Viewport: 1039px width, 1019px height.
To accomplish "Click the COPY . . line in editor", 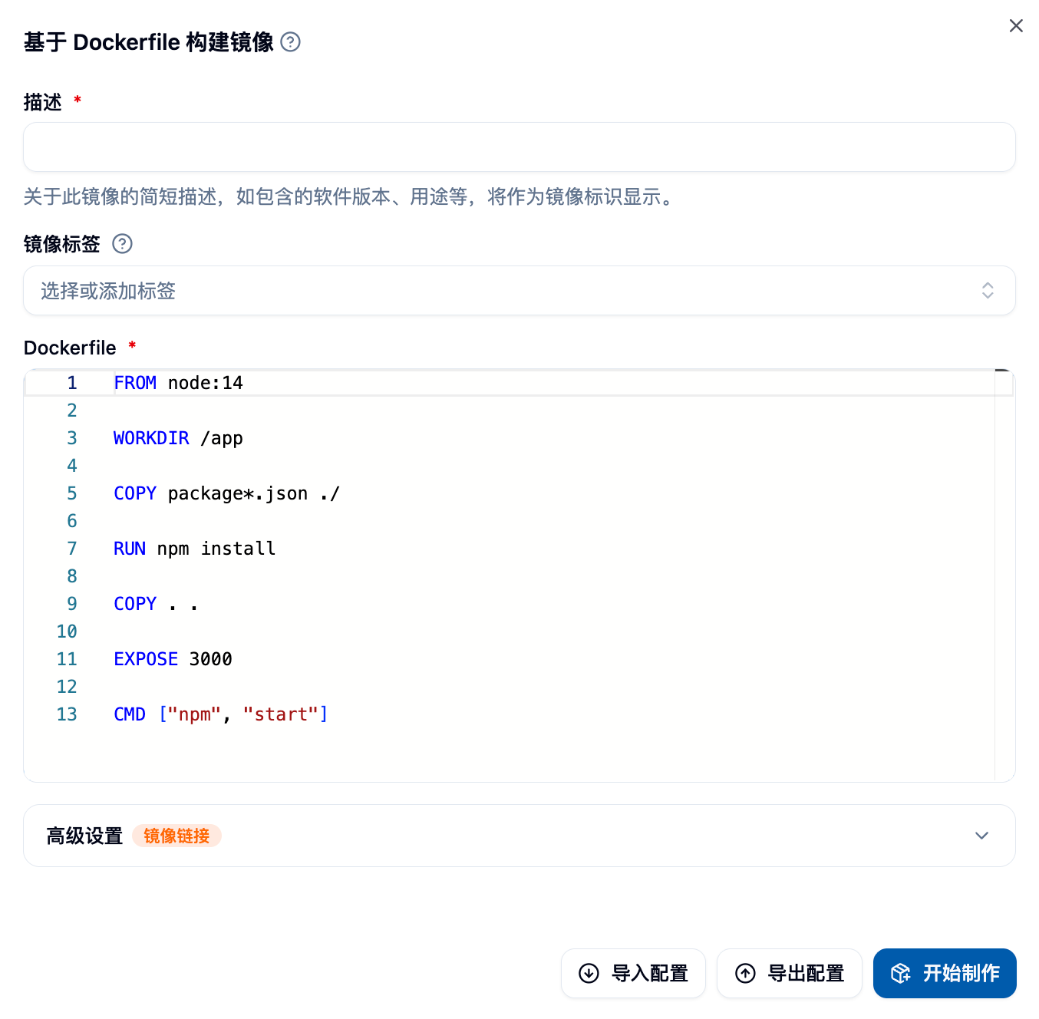I will click(x=156, y=604).
